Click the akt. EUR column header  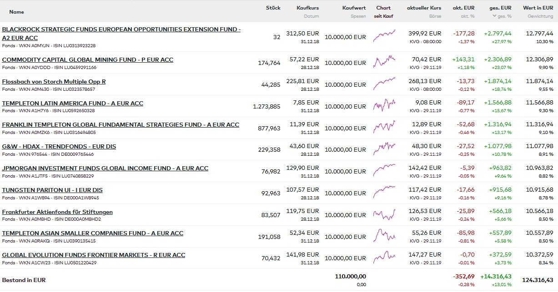click(463, 8)
